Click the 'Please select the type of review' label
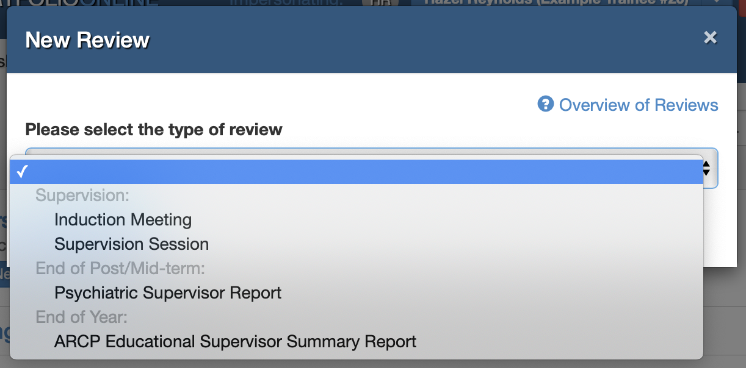This screenshot has height=368, width=746. tap(154, 129)
